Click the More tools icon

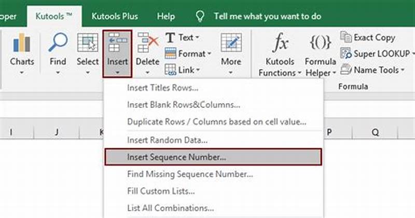pos(231,43)
